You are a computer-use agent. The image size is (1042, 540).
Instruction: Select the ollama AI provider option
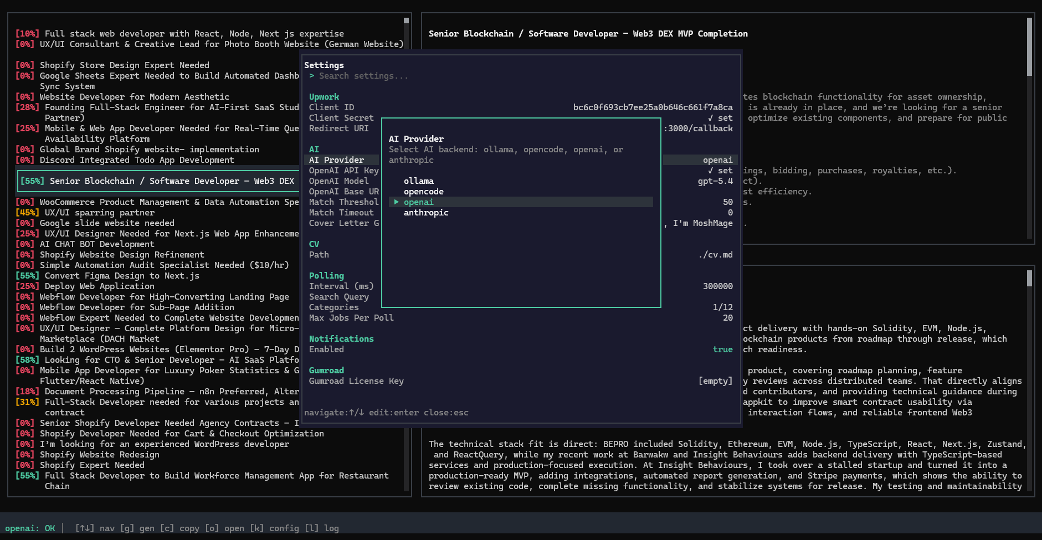[x=418, y=181]
